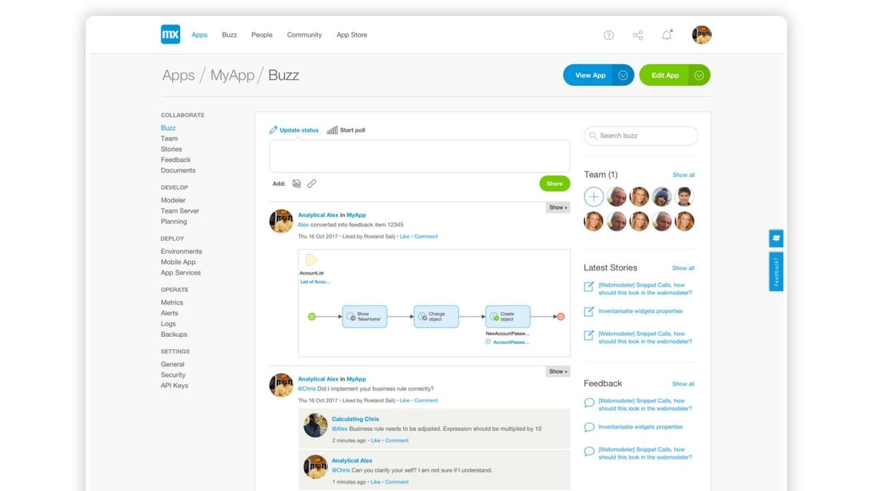The image size is (873, 491).
Task: Add a team member with the plus button
Action: click(593, 196)
